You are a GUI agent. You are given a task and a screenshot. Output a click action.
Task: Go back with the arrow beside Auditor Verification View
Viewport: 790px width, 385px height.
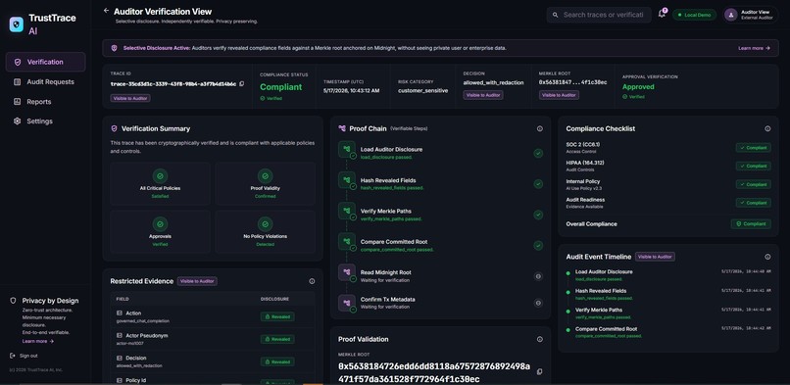(x=106, y=11)
